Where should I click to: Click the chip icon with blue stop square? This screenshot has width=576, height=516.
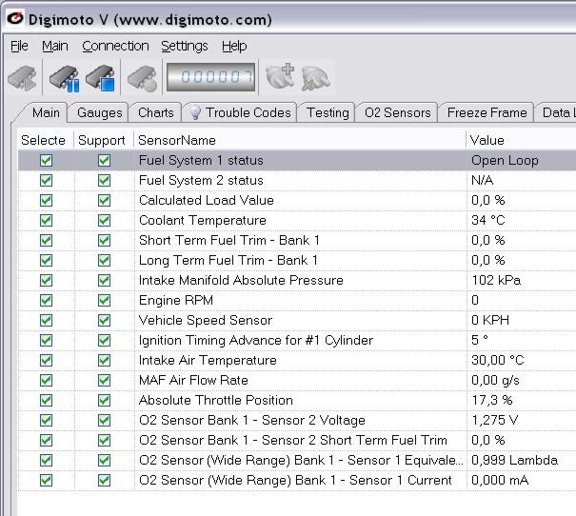(101, 78)
